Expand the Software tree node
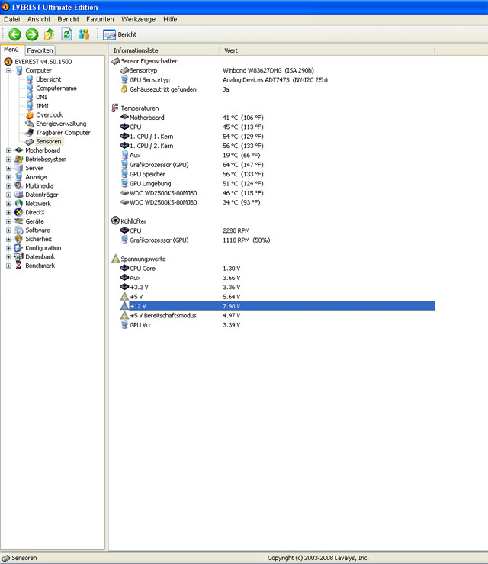488x564 pixels. pos(8,230)
